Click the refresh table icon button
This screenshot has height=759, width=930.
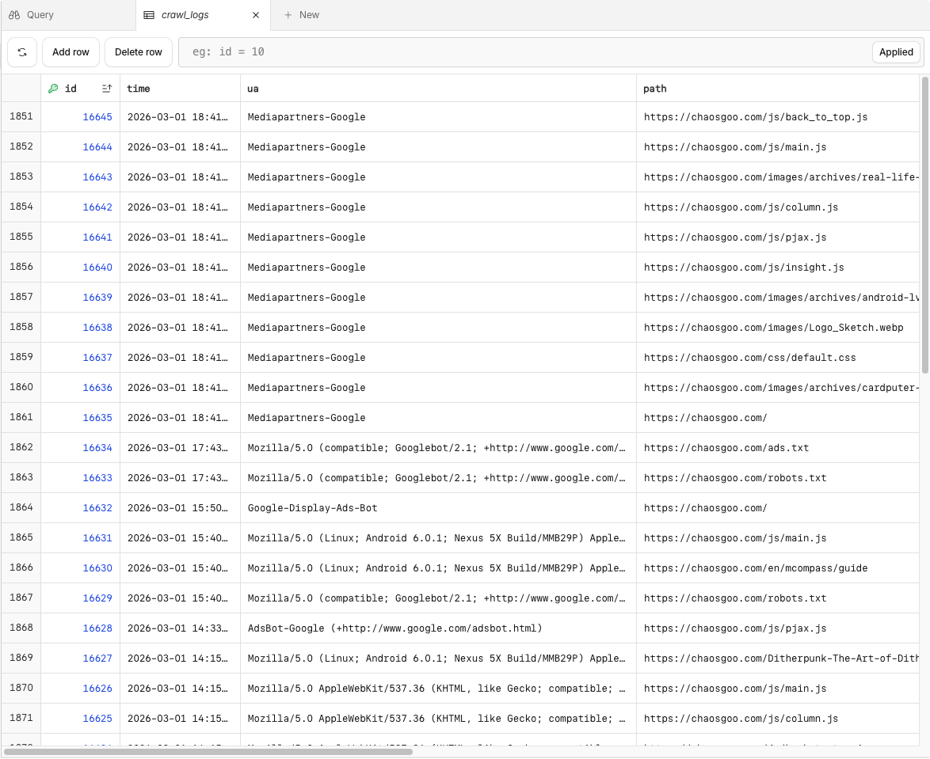click(x=22, y=52)
